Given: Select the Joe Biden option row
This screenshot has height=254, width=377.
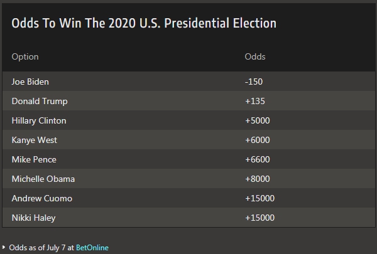Looking at the screenshot, I should [188, 82].
